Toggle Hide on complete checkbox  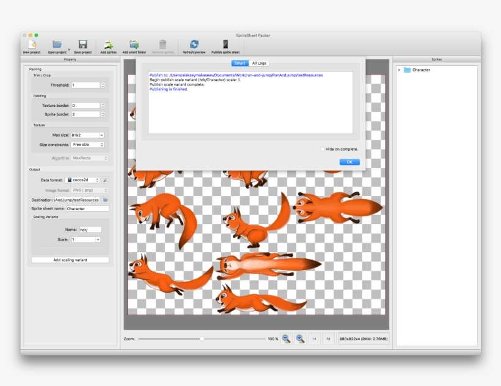[x=323, y=149]
